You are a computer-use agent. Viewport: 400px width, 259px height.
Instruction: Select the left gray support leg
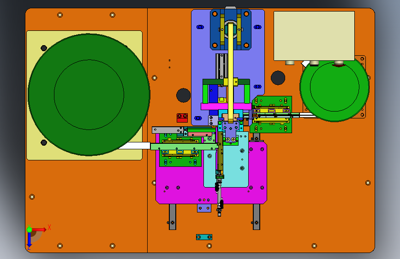(173, 217)
